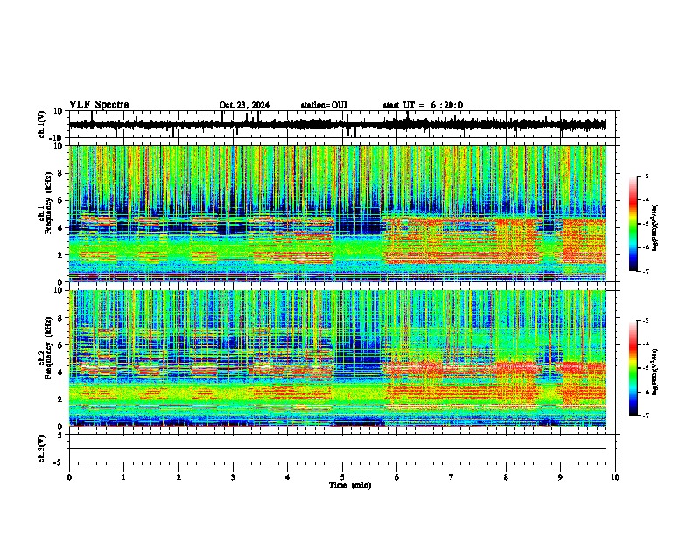
Task: Click the 7 minute tick label on the time axis
Action: pyautogui.click(x=451, y=477)
